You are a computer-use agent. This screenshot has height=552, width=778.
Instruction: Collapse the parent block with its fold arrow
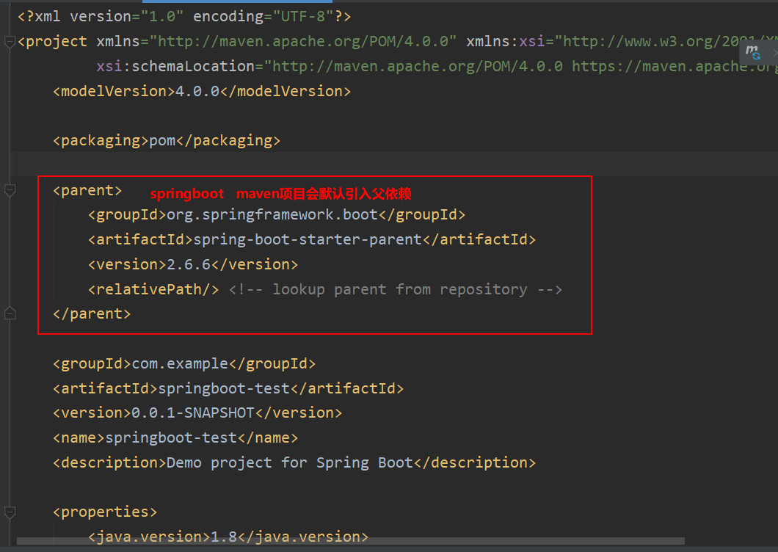click(x=10, y=190)
